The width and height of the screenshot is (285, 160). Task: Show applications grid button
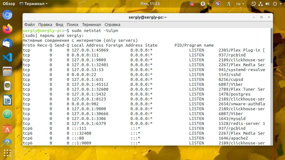(7, 153)
